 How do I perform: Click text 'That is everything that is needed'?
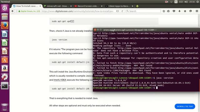coord(74,98)
